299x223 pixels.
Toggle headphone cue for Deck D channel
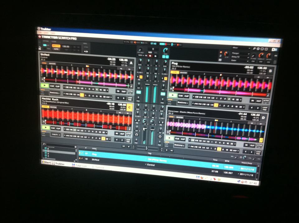[x=160, y=137]
